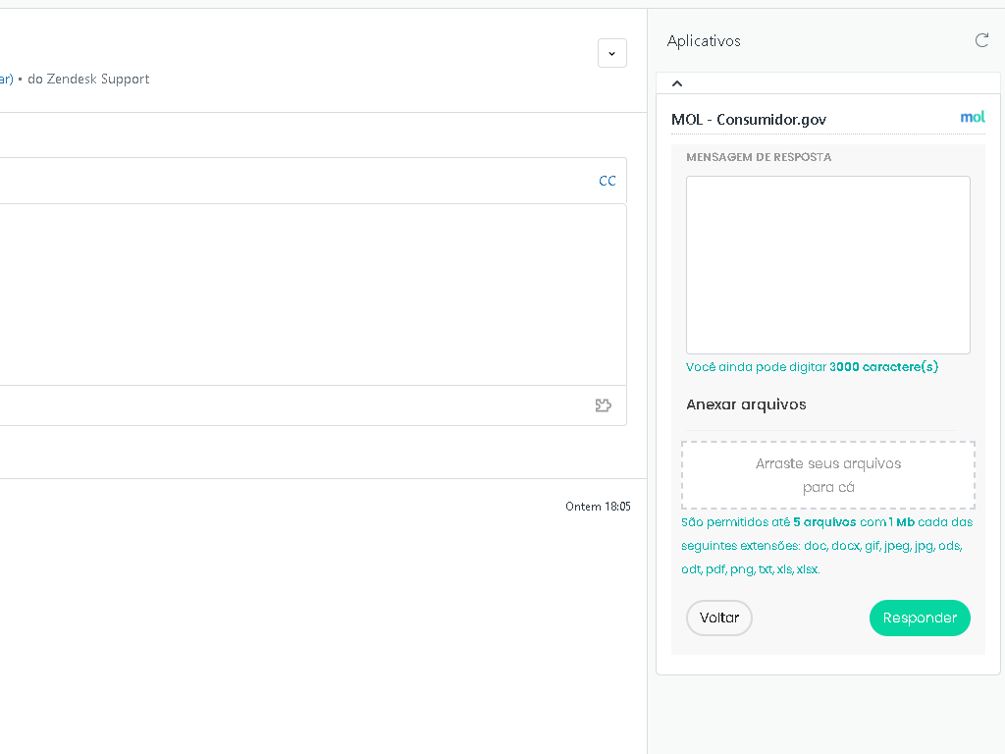
Task: Click the mol logo icon
Action: click(x=972, y=118)
